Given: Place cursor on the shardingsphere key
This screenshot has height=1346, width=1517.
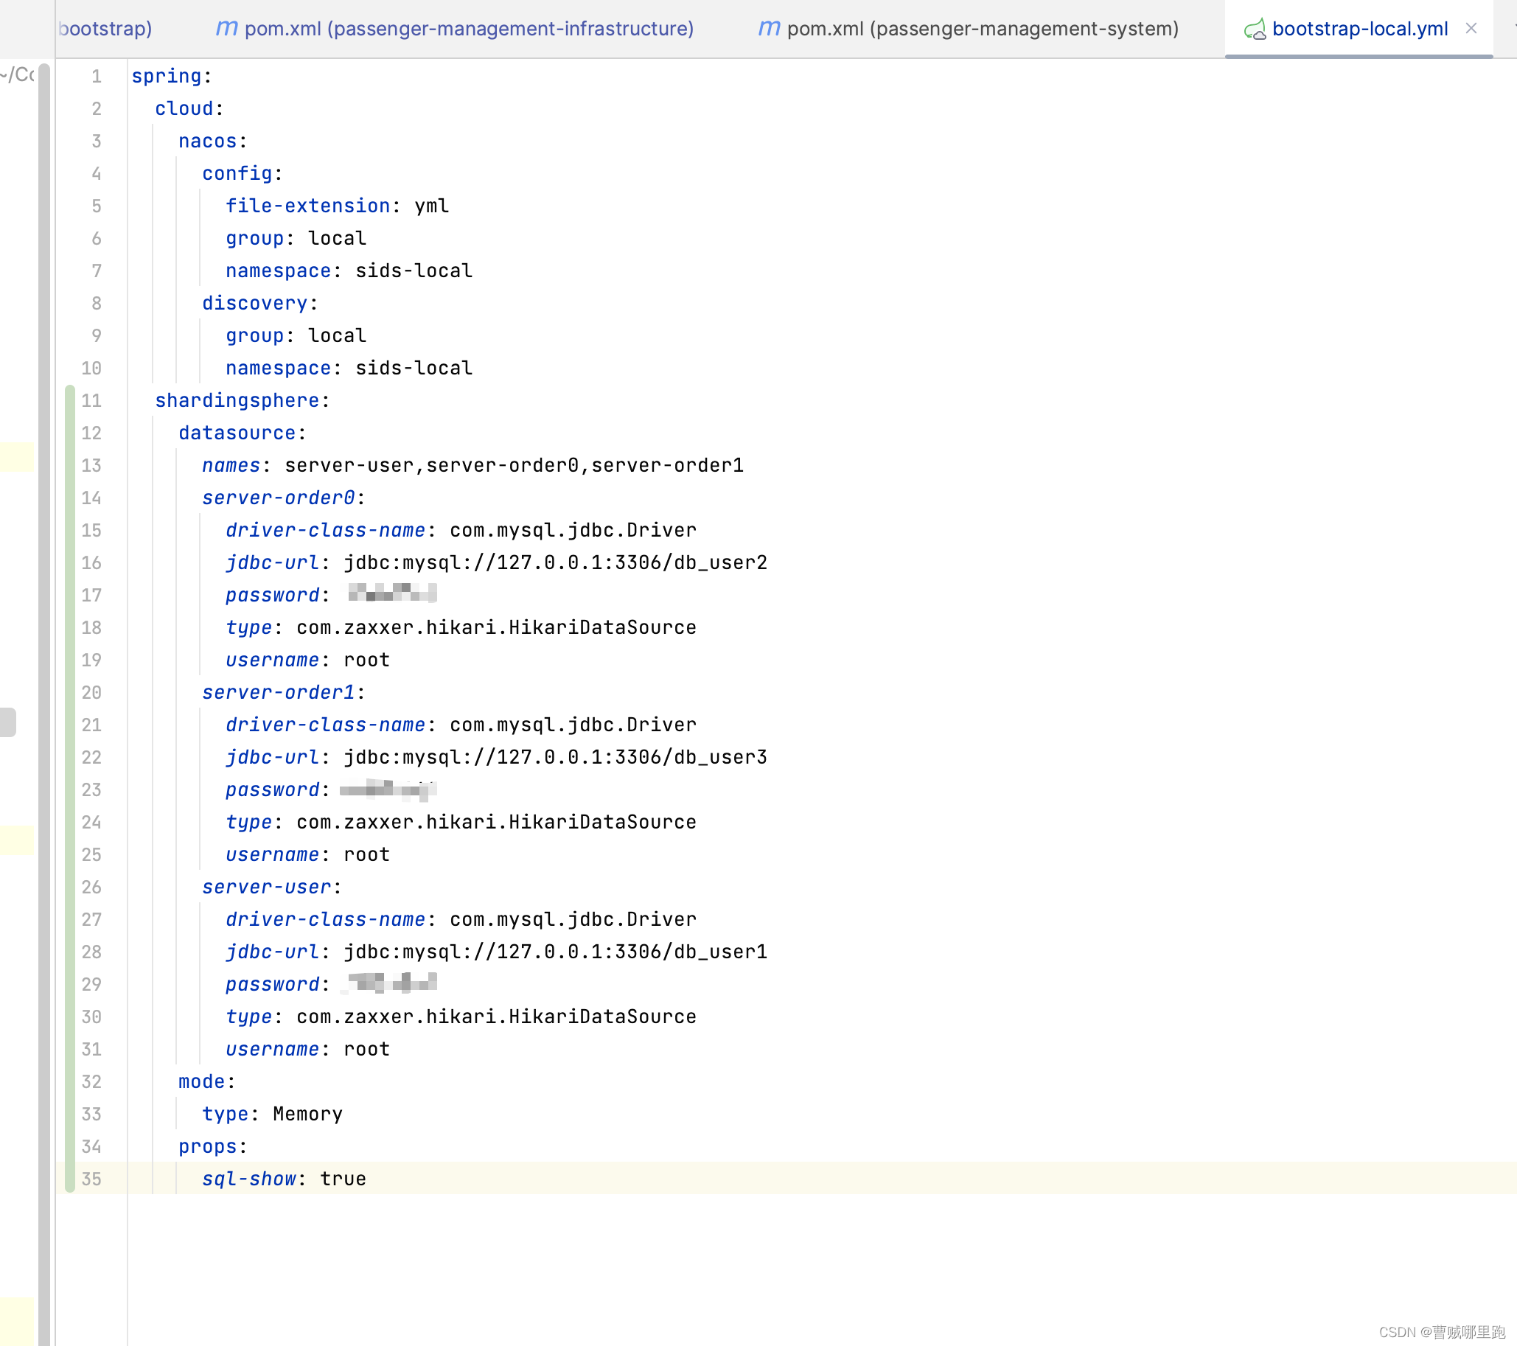Looking at the screenshot, I should [x=239, y=400].
